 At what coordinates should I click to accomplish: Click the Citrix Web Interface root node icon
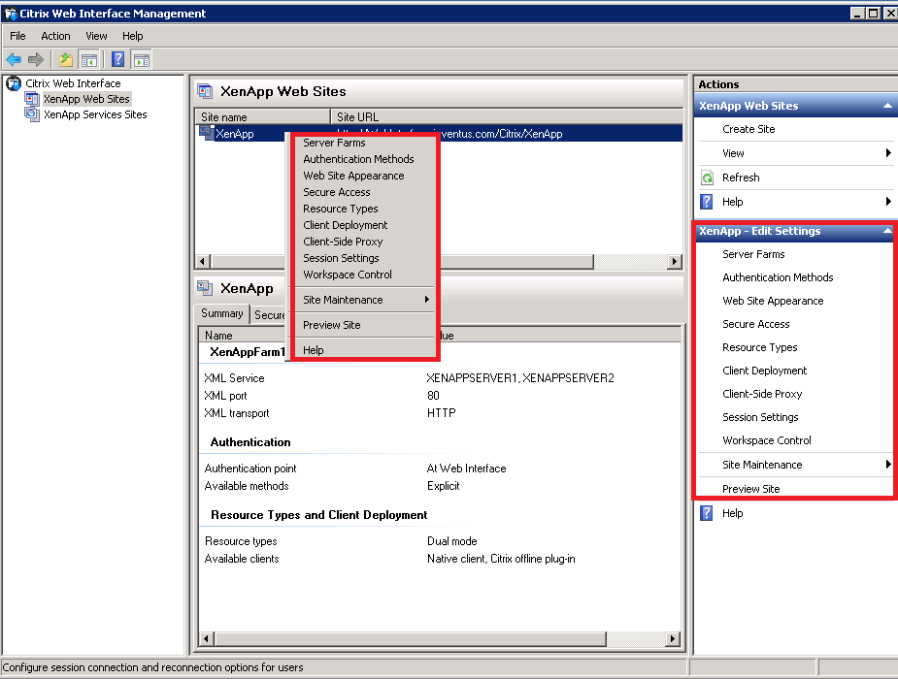coord(14,83)
